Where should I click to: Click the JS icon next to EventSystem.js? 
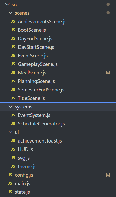point(13,115)
